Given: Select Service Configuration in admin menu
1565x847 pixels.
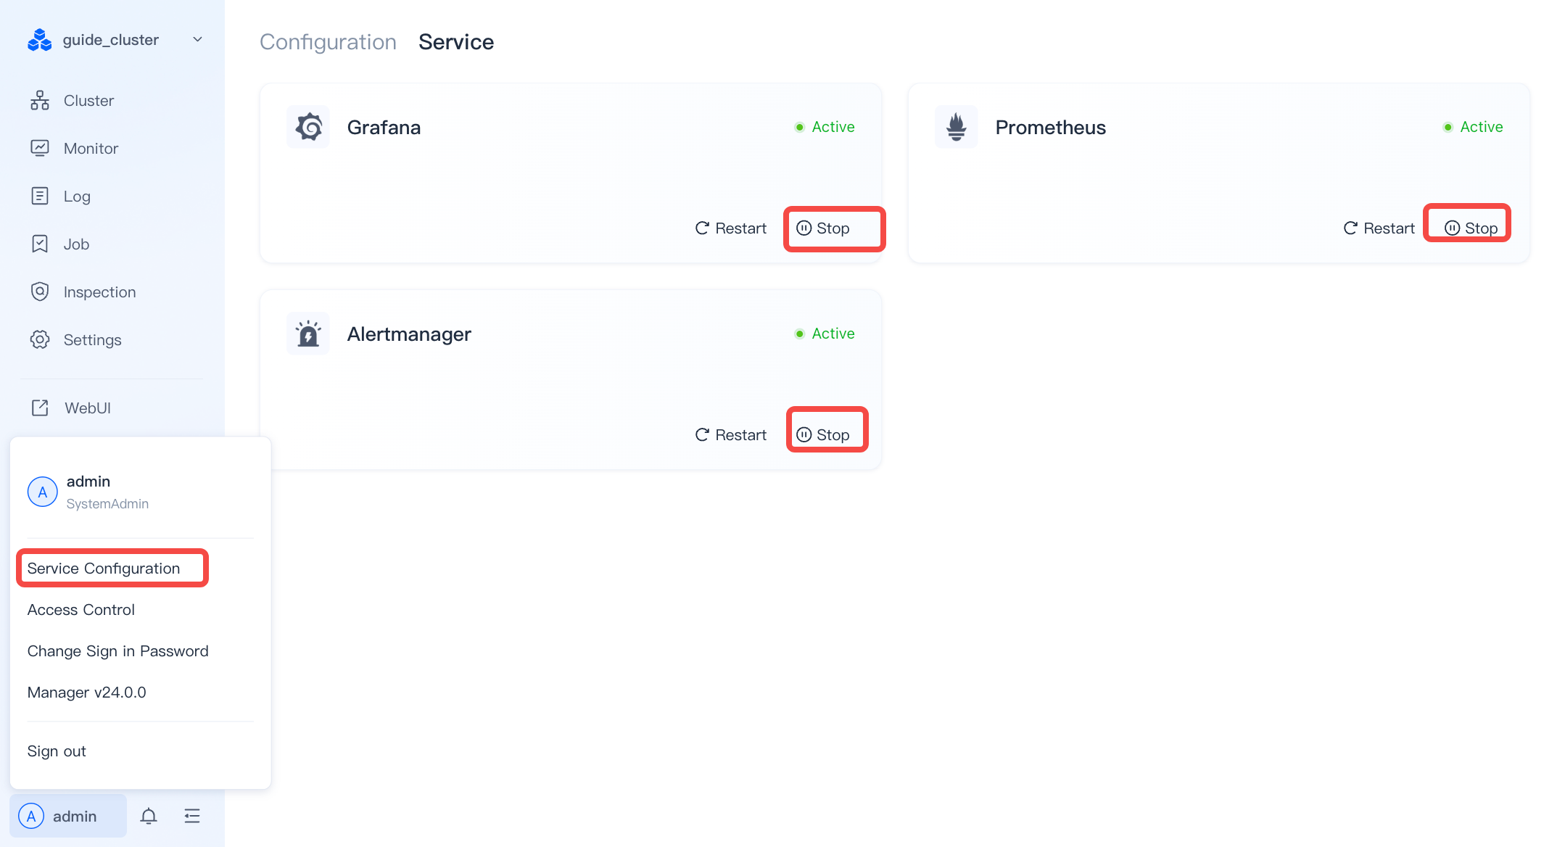Looking at the screenshot, I should click(104, 569).
